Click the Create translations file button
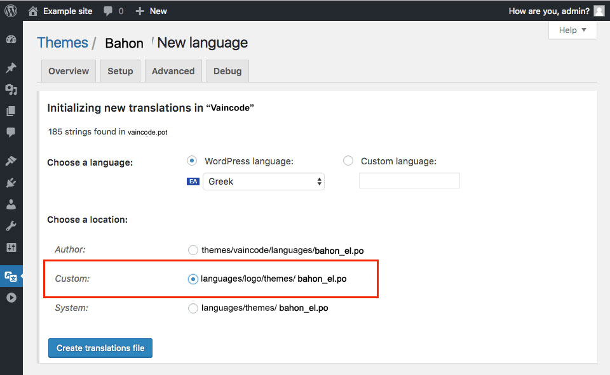Image resolution: width=610 pixels, height=375 pixels. click(100, 348)
